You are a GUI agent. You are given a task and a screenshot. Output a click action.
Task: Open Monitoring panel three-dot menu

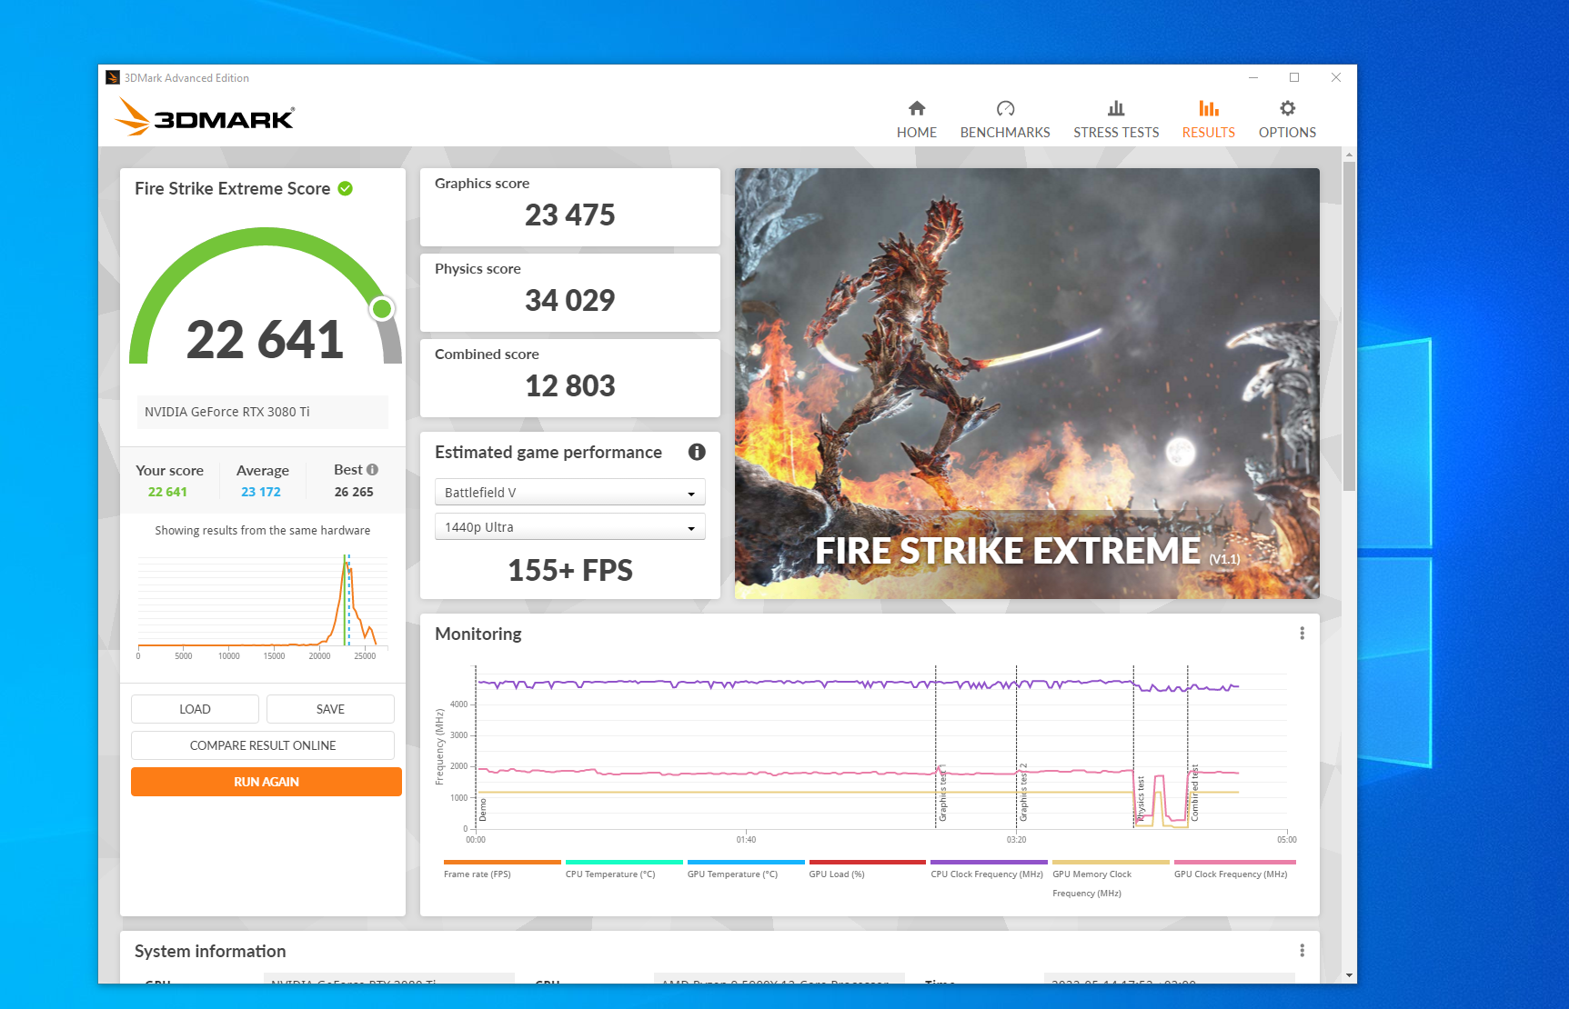click(x=1302, y=634)
